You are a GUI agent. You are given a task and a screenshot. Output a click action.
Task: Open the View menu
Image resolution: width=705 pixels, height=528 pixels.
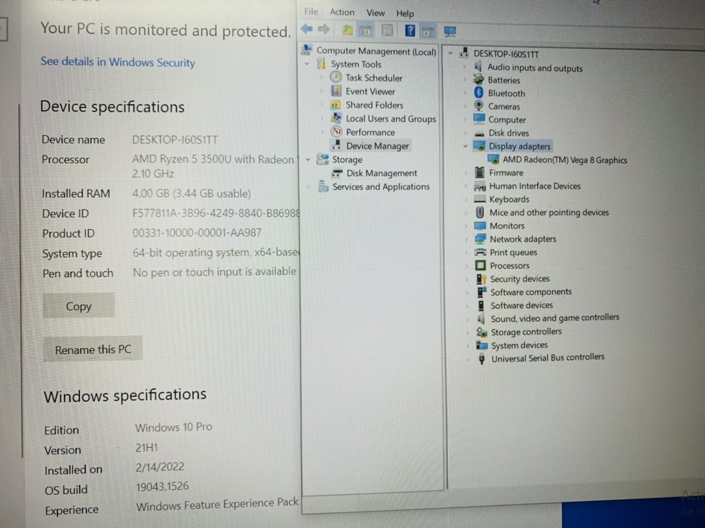pyautogui.click(x=375, y=13)
